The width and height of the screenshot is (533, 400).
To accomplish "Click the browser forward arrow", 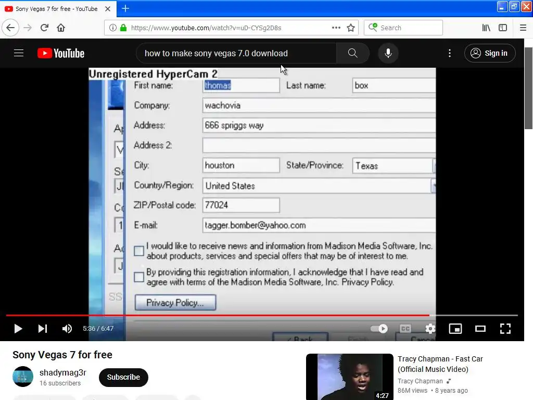I will [x=28, y=28].
